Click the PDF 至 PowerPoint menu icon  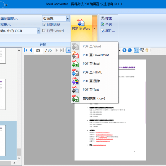point(75,55)
